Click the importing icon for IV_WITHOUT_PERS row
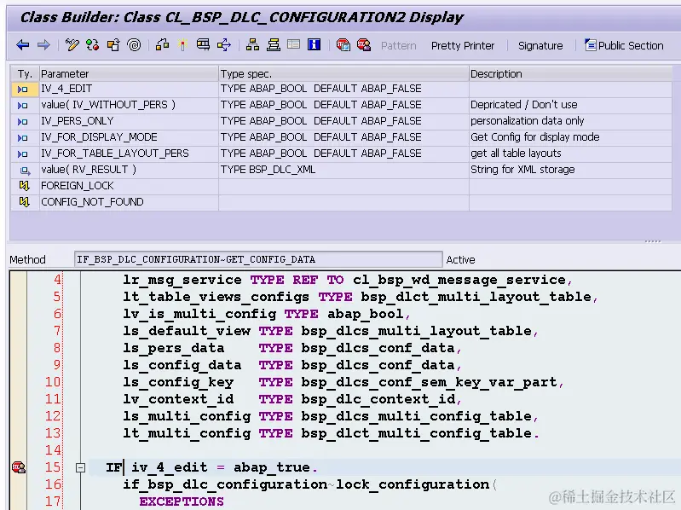Image resolution: width=681 pixels, height=510 pixels. click(22, 105)
